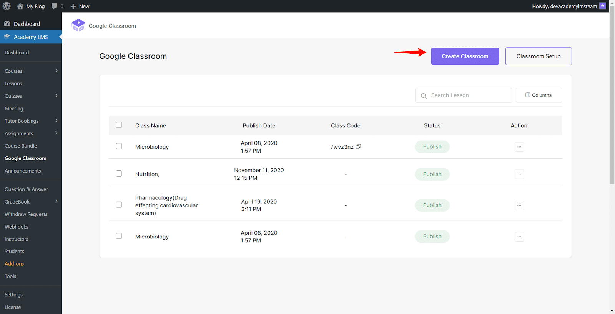Open action menu for Nutrition row
This screenshot has width=615, height=314.
[519, 174]
